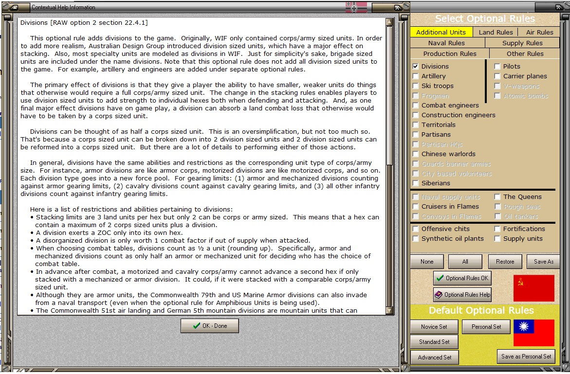Click the Chinese Nationalist flag

click(x=533, y=333)
